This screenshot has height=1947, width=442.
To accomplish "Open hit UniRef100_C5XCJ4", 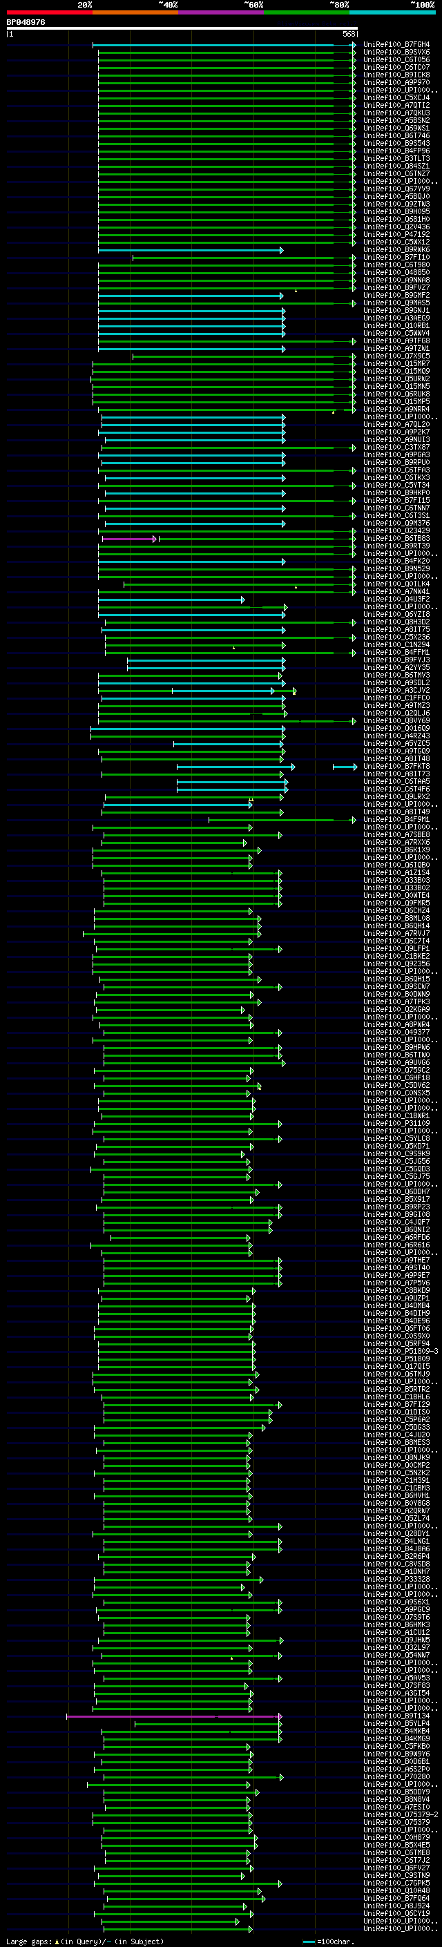I will coord(396,97).
